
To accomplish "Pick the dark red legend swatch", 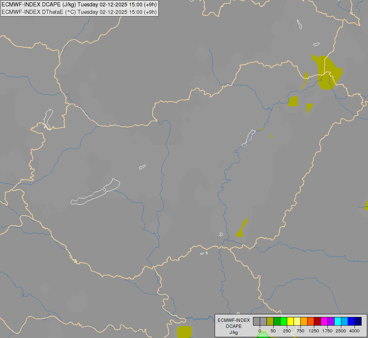I will (318, 321).
